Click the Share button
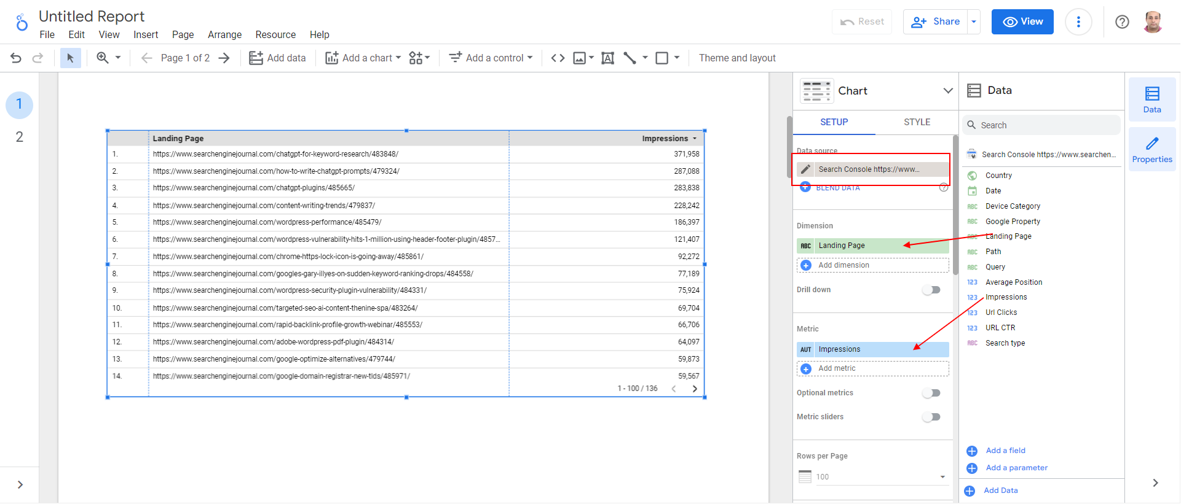The width and height of the screenshot is (1181, 504). click(x=936, y=21)
